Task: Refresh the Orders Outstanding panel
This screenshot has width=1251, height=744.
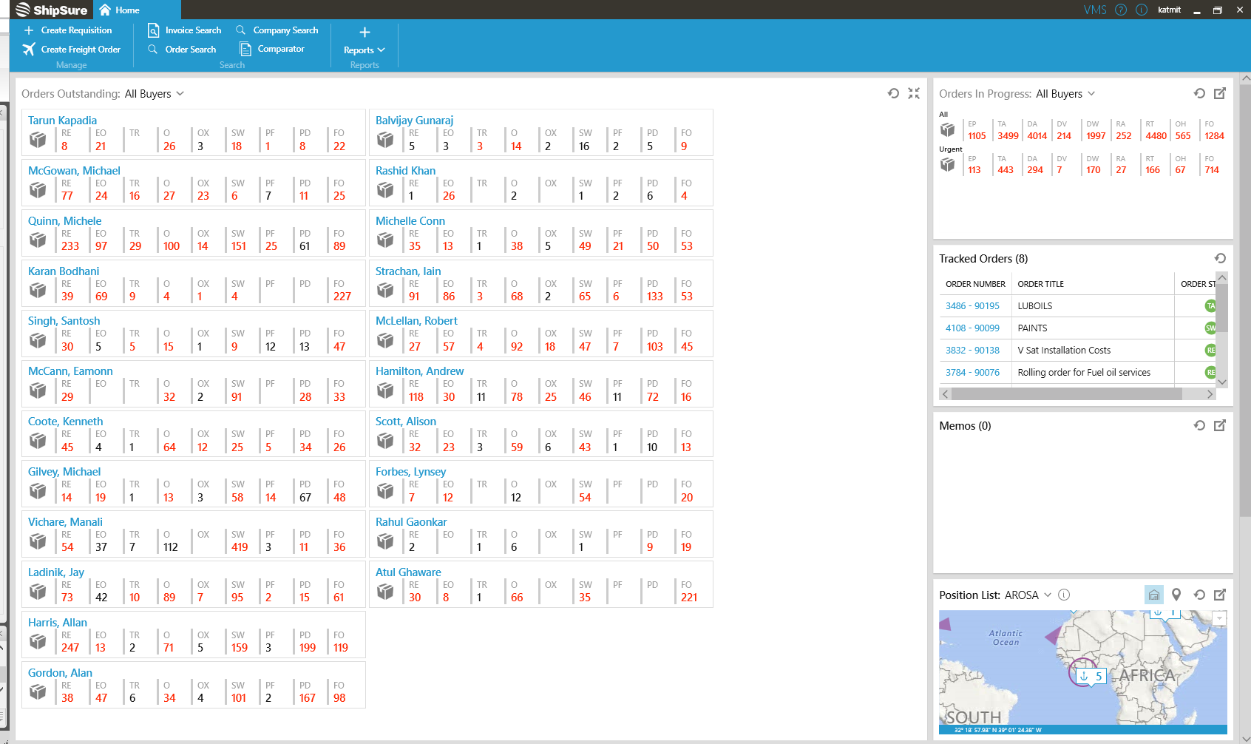Action: pos(893,93)
